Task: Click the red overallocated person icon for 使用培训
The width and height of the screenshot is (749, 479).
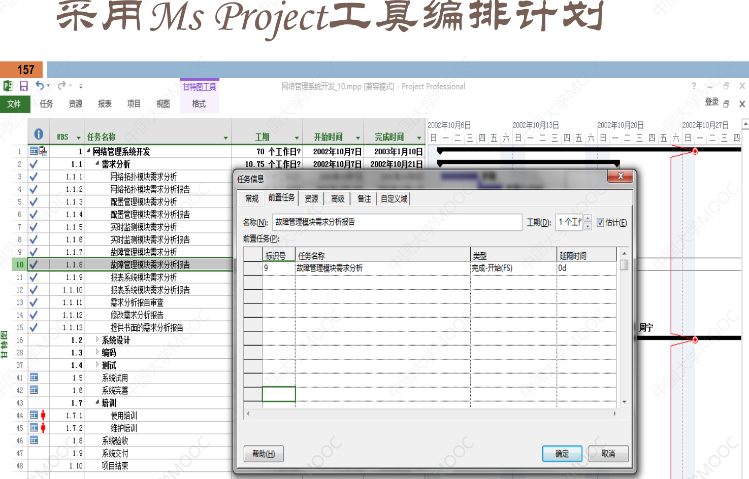Action: click(x=43, y=415)
